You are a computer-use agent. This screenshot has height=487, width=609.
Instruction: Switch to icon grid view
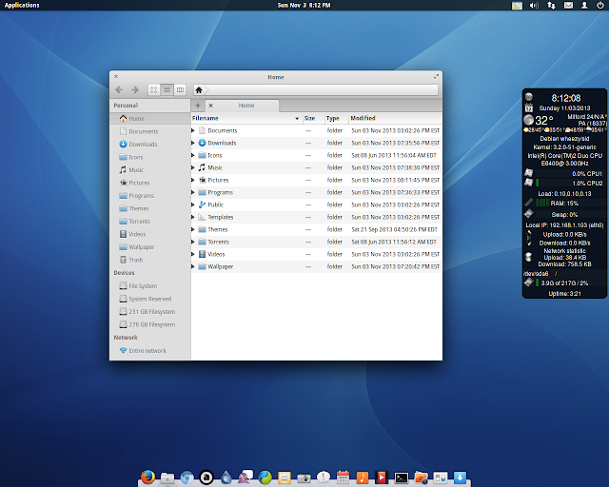click(x=154, y=89)
